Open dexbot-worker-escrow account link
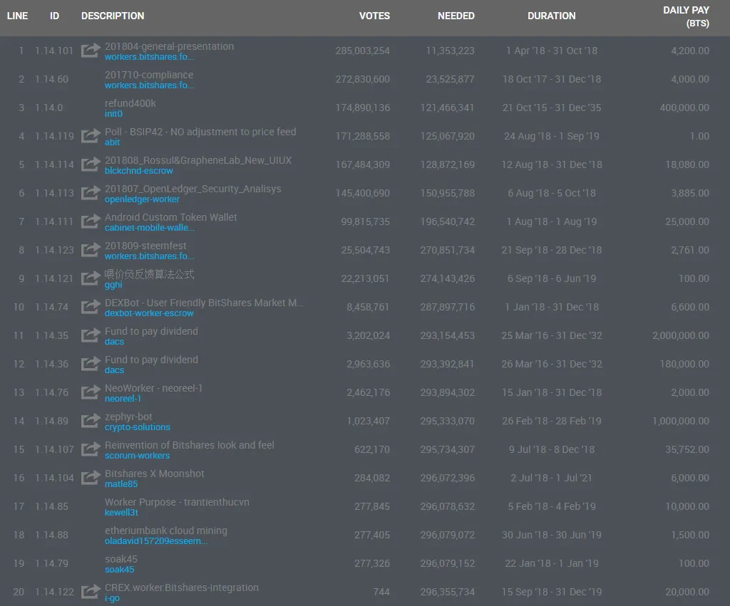This screenshot has width=730, height=606. tap(149, 313)
